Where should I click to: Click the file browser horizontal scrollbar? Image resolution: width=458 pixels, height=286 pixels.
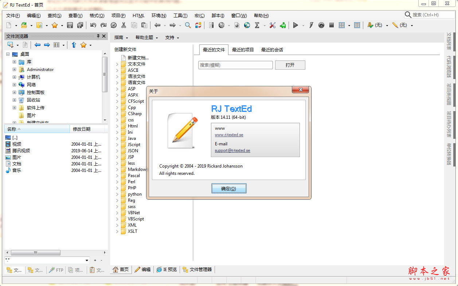pos(55,252)
